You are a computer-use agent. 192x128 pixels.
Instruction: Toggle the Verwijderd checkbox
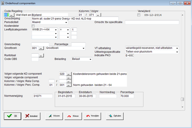click(x=139, y=15)
